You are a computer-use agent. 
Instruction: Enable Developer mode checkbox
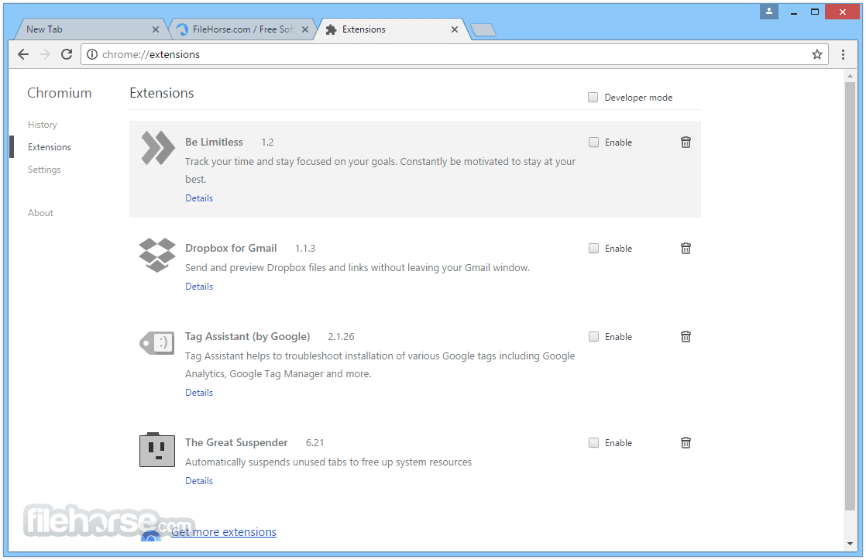click(x=593, y=97)
